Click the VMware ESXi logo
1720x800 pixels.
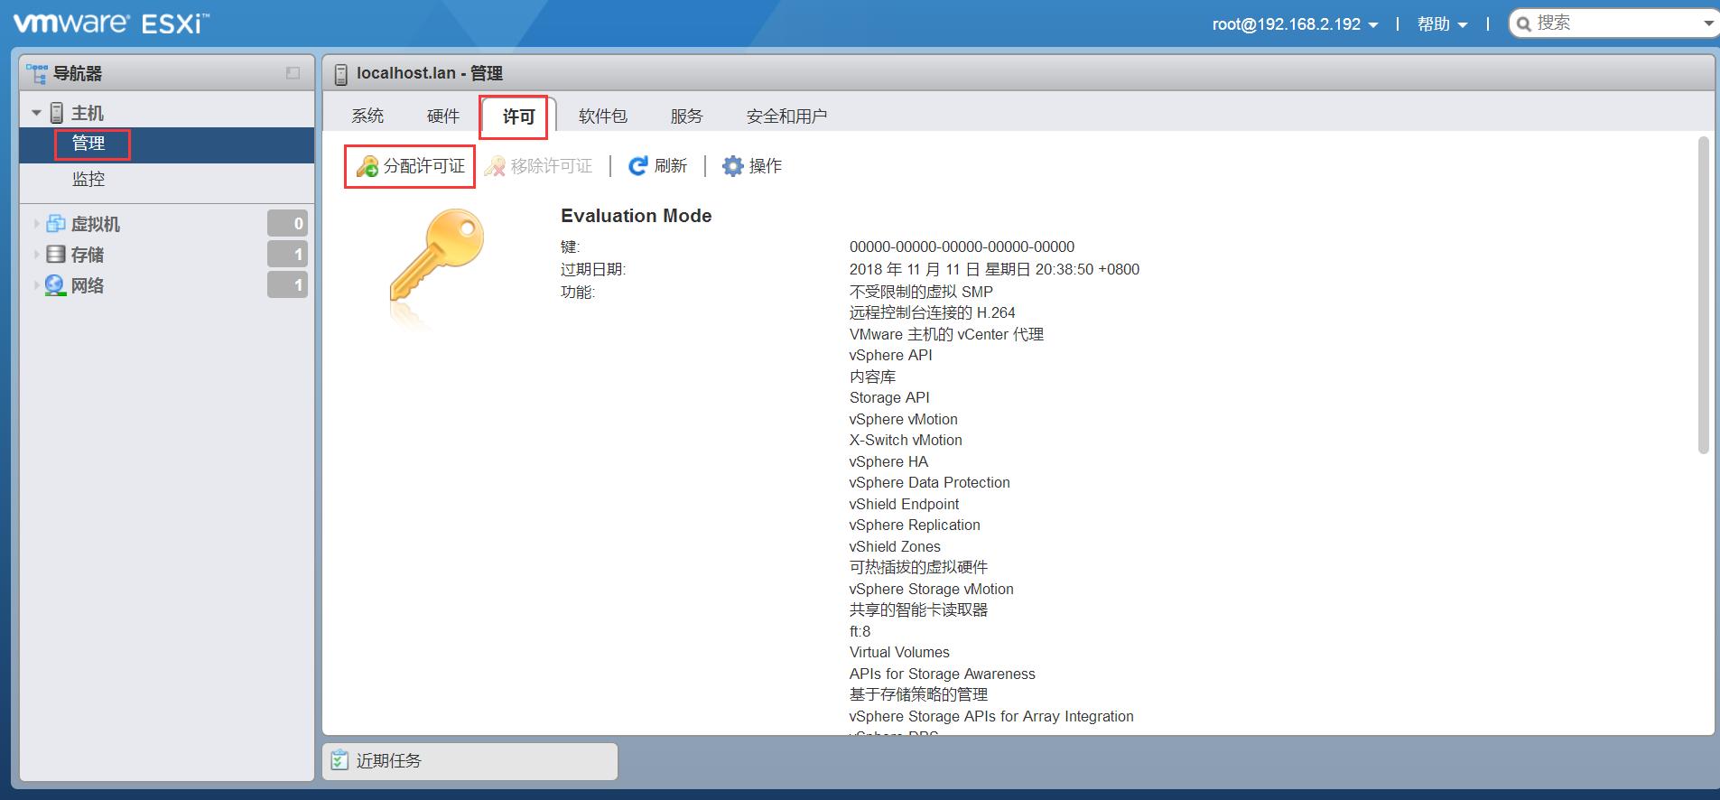(110, 23)
